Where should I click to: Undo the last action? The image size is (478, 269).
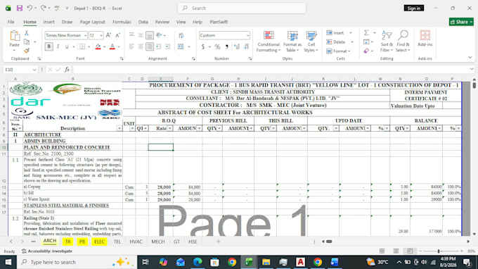coord(30,8)
